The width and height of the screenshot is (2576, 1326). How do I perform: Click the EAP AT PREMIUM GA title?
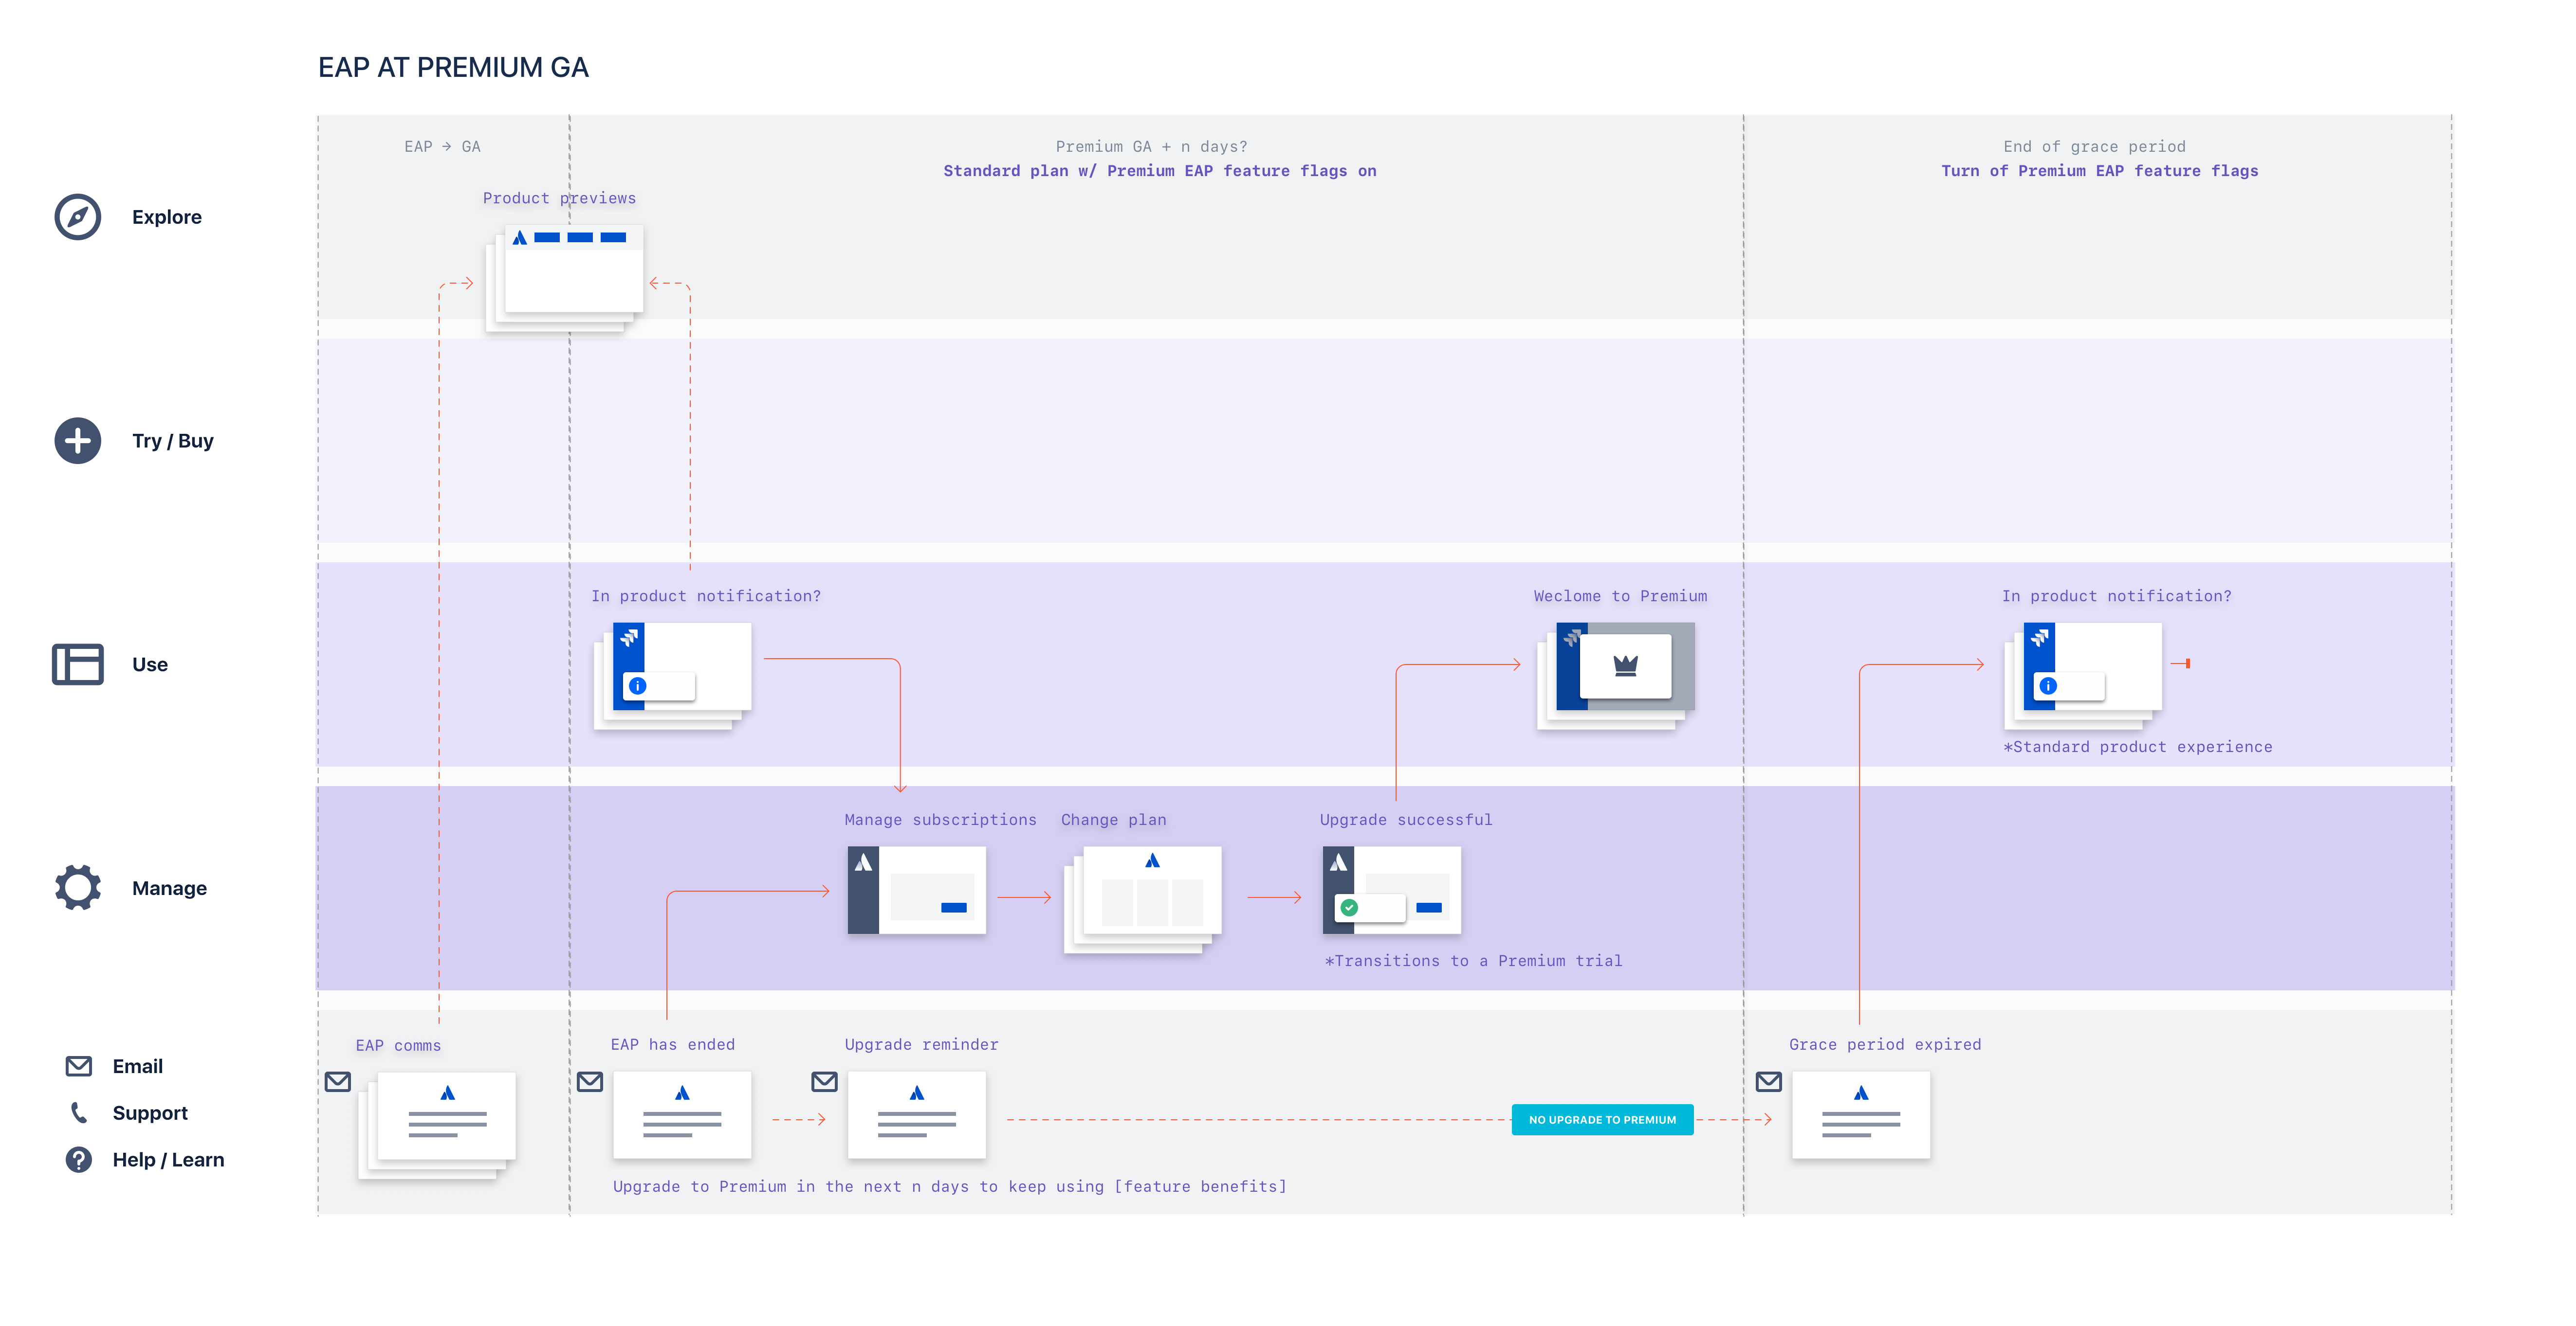(x=453, y=67)
